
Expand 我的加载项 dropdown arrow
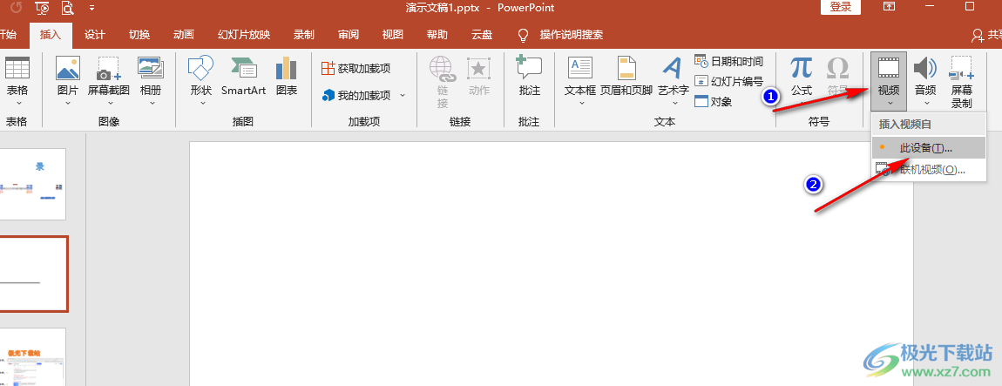coord(403,95)
